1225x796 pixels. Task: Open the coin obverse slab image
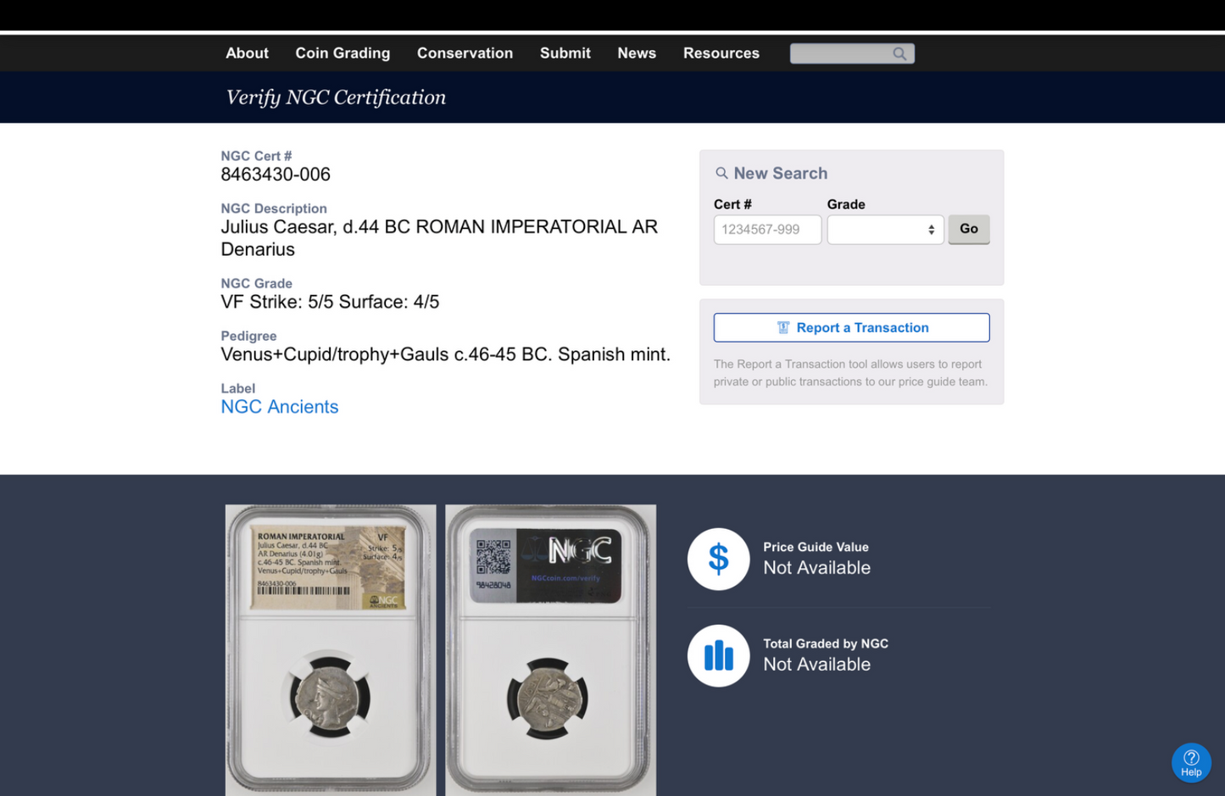click(331, 650)
